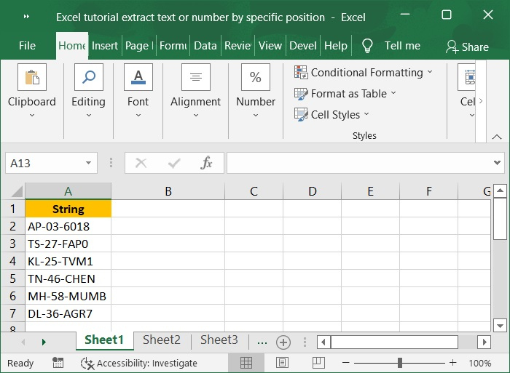Viewport: 510px width, 373px height.
Task: Select cell A4 containing KL-25-TVM1
Action: click(x=68, y=261)
